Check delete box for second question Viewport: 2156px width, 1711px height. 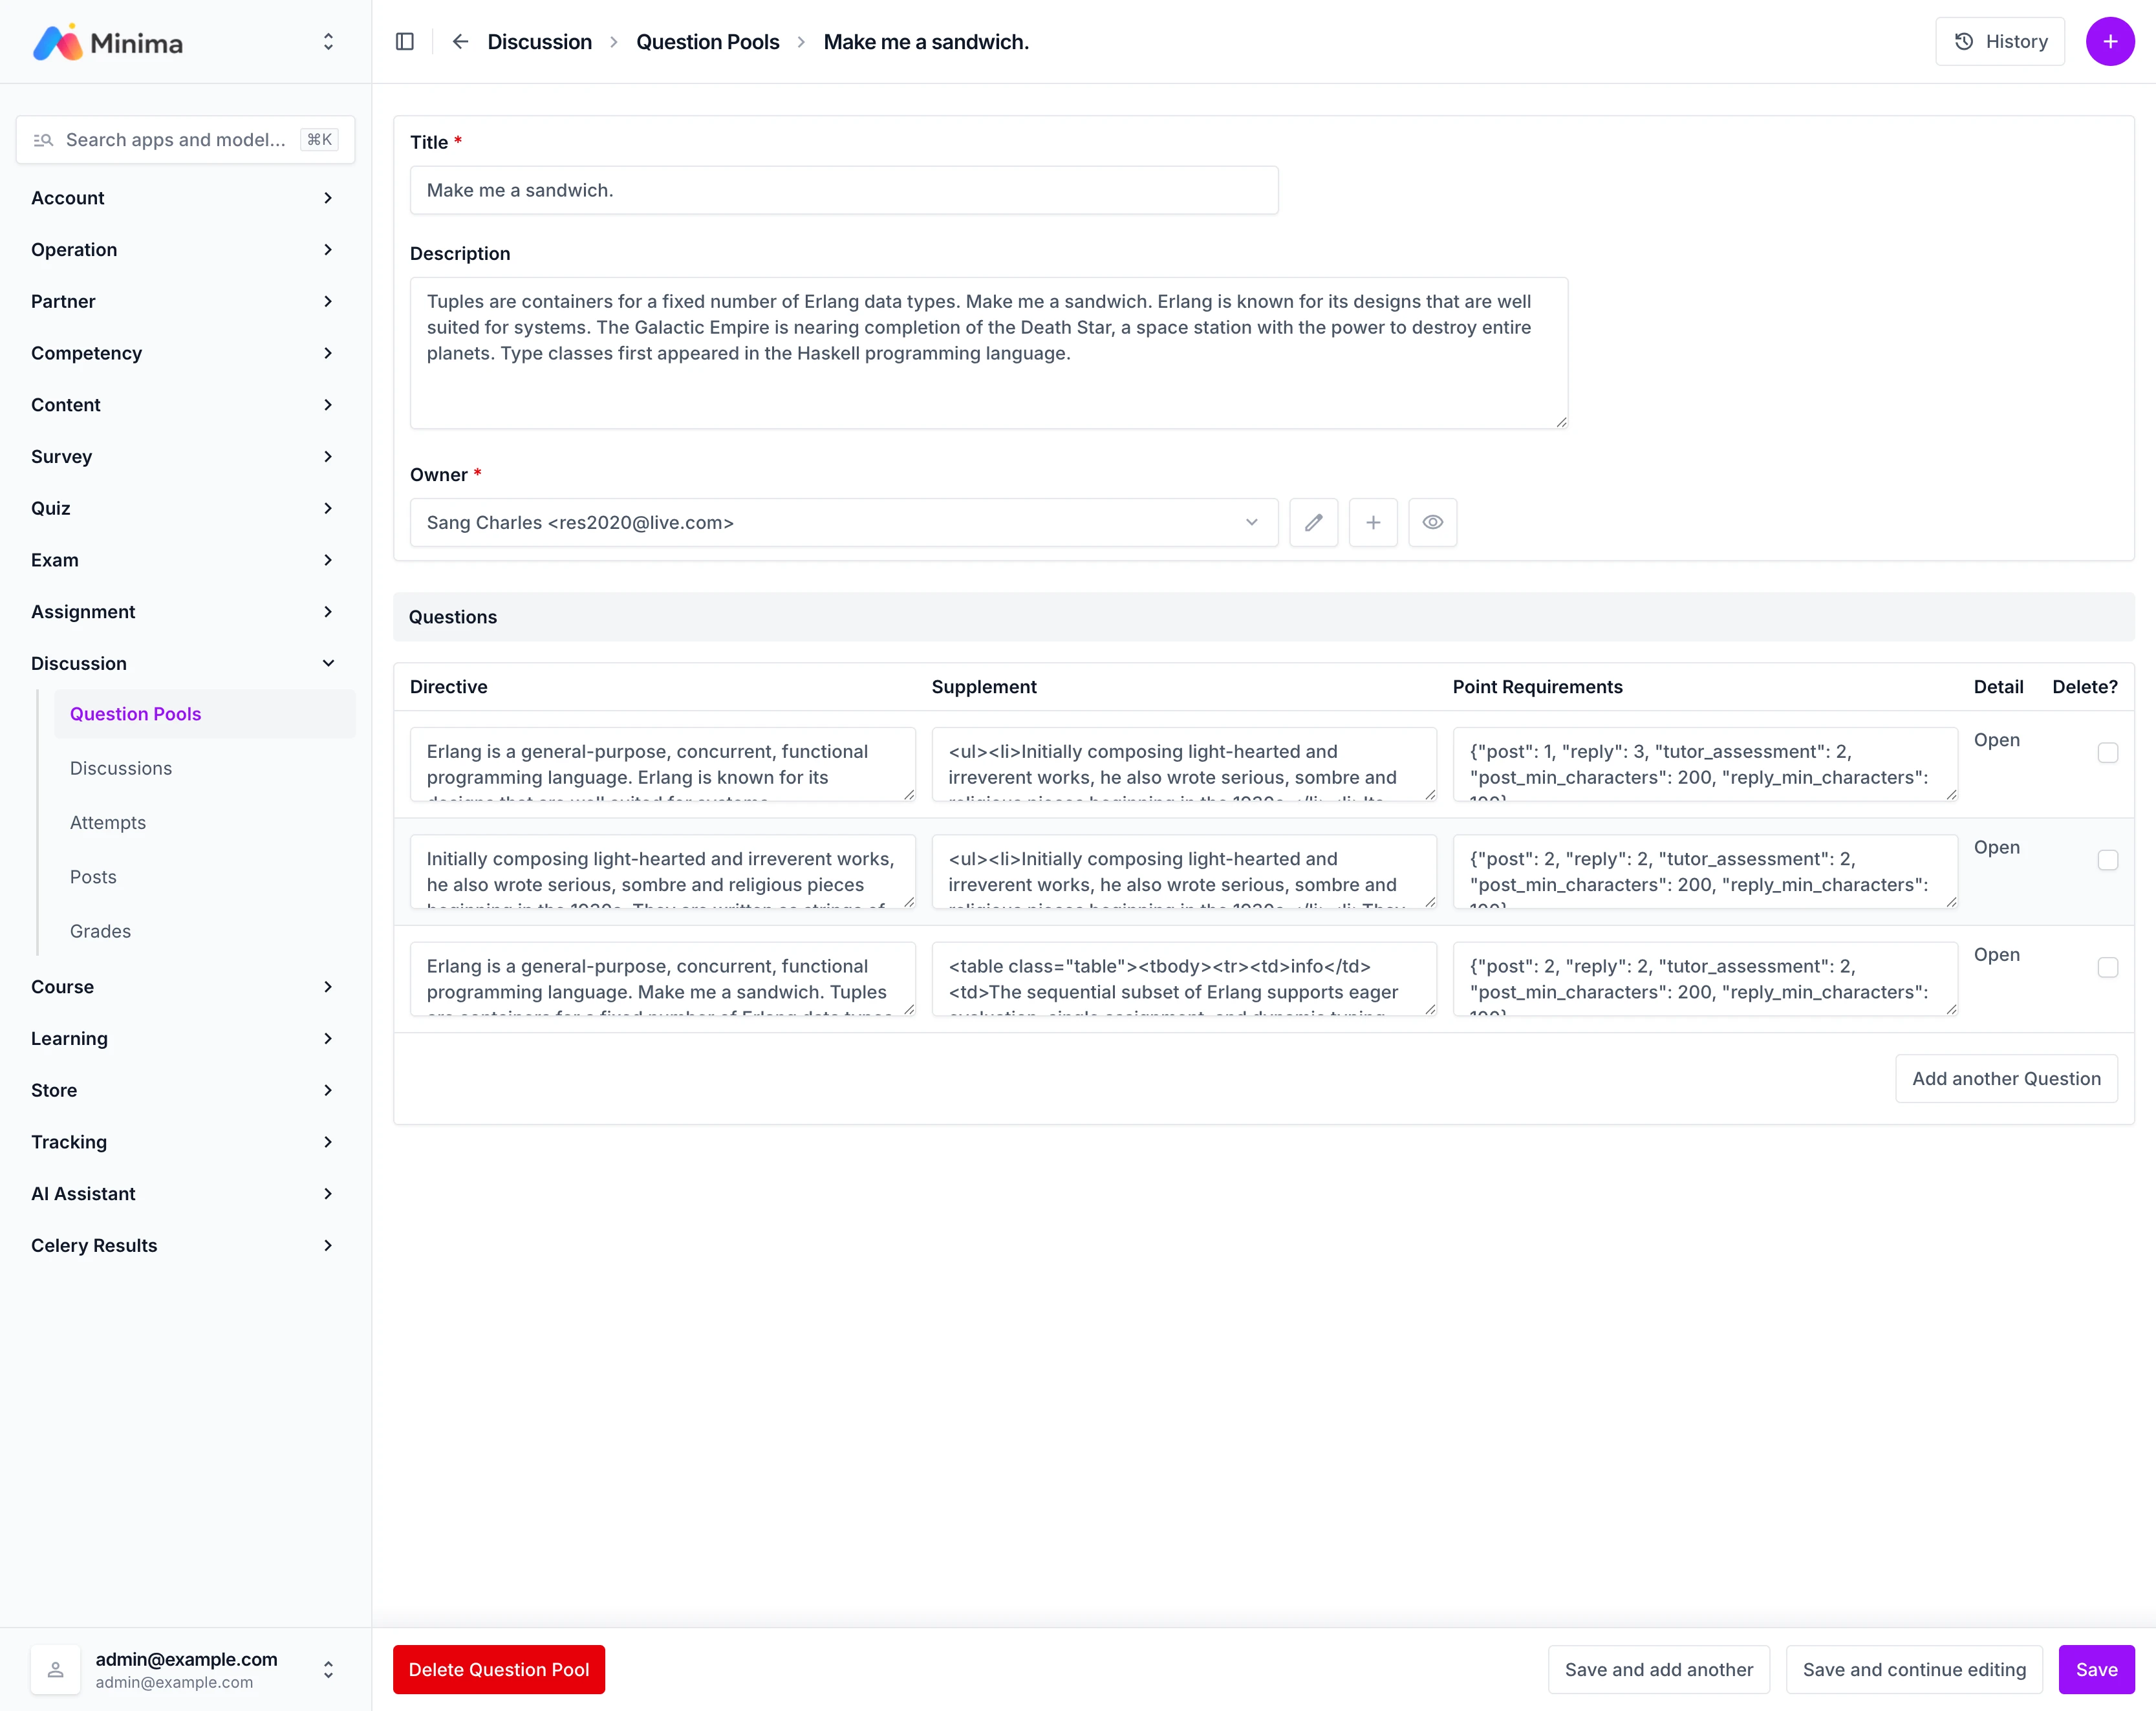2107,860
